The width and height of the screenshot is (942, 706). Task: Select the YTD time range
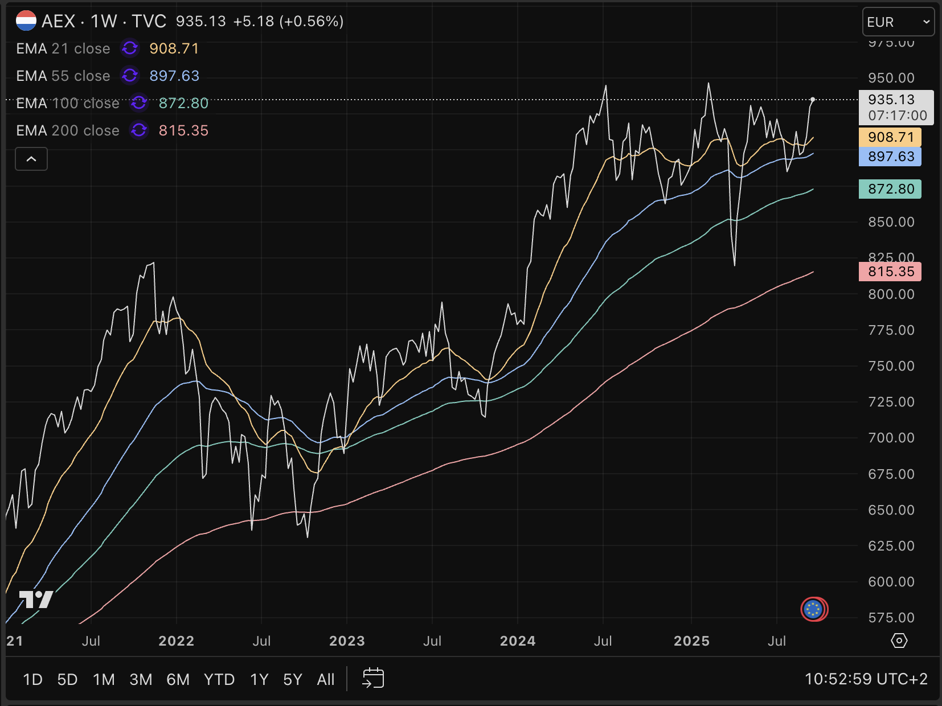coord(219,679)
